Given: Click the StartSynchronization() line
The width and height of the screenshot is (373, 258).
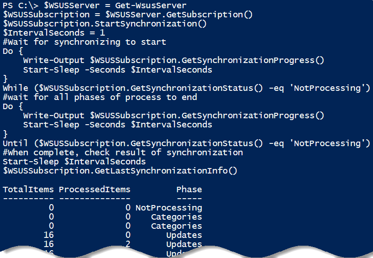Looking at the screenshot, I should (x=105, y=24).
